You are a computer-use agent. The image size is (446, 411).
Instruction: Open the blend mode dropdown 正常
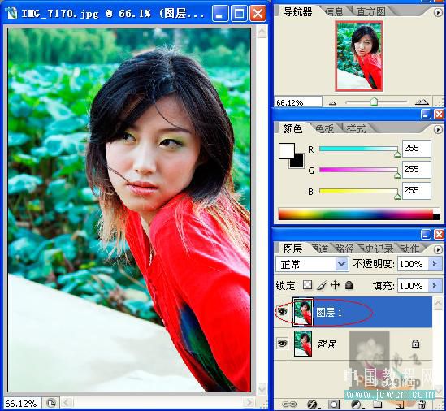pos(312,264)
